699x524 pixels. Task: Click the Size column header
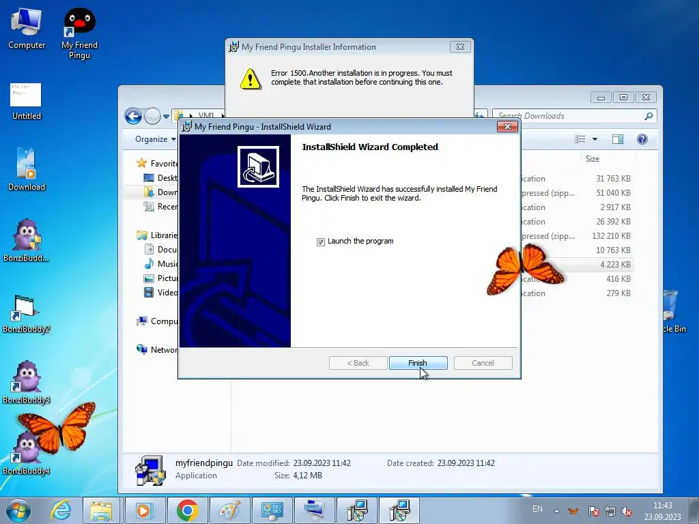593,158
